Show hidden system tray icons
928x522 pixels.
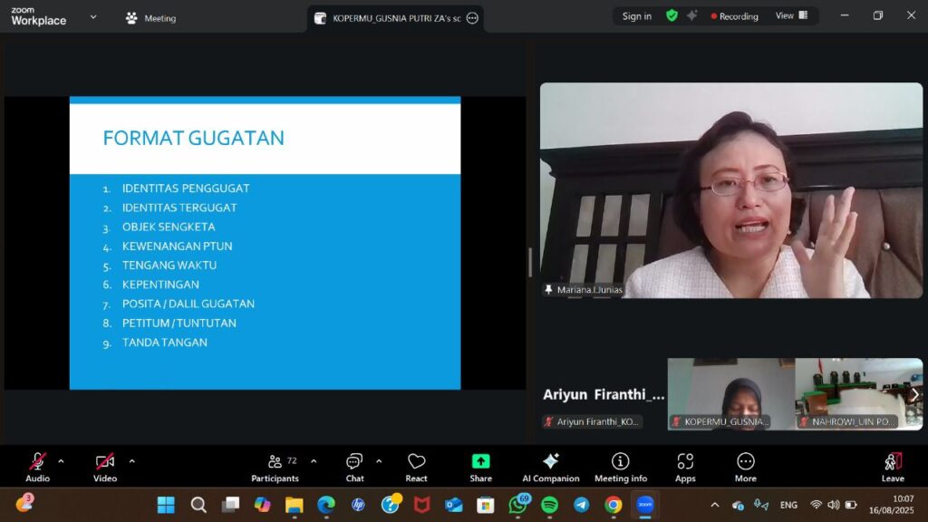coord(715,505)
